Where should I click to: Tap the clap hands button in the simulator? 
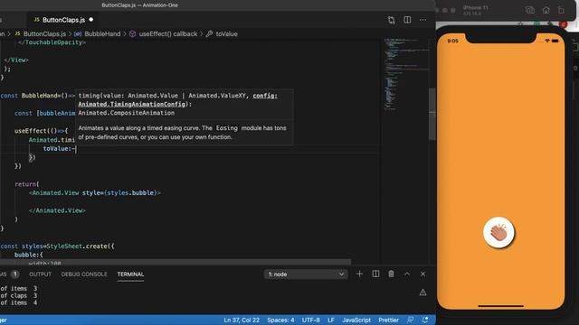tap(498, 233)
